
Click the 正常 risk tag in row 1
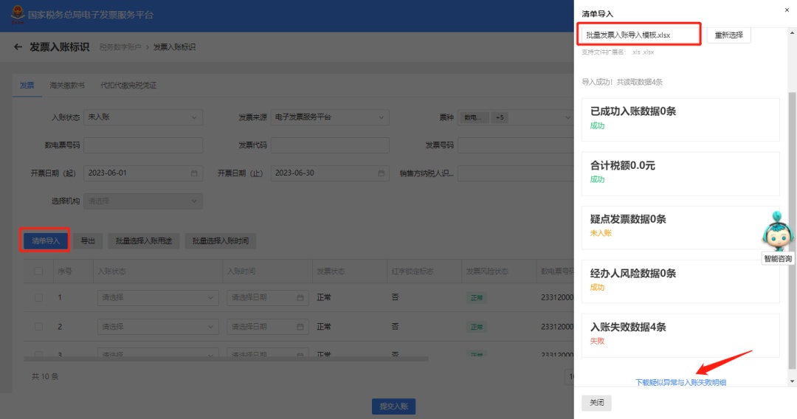click(477, 297)
